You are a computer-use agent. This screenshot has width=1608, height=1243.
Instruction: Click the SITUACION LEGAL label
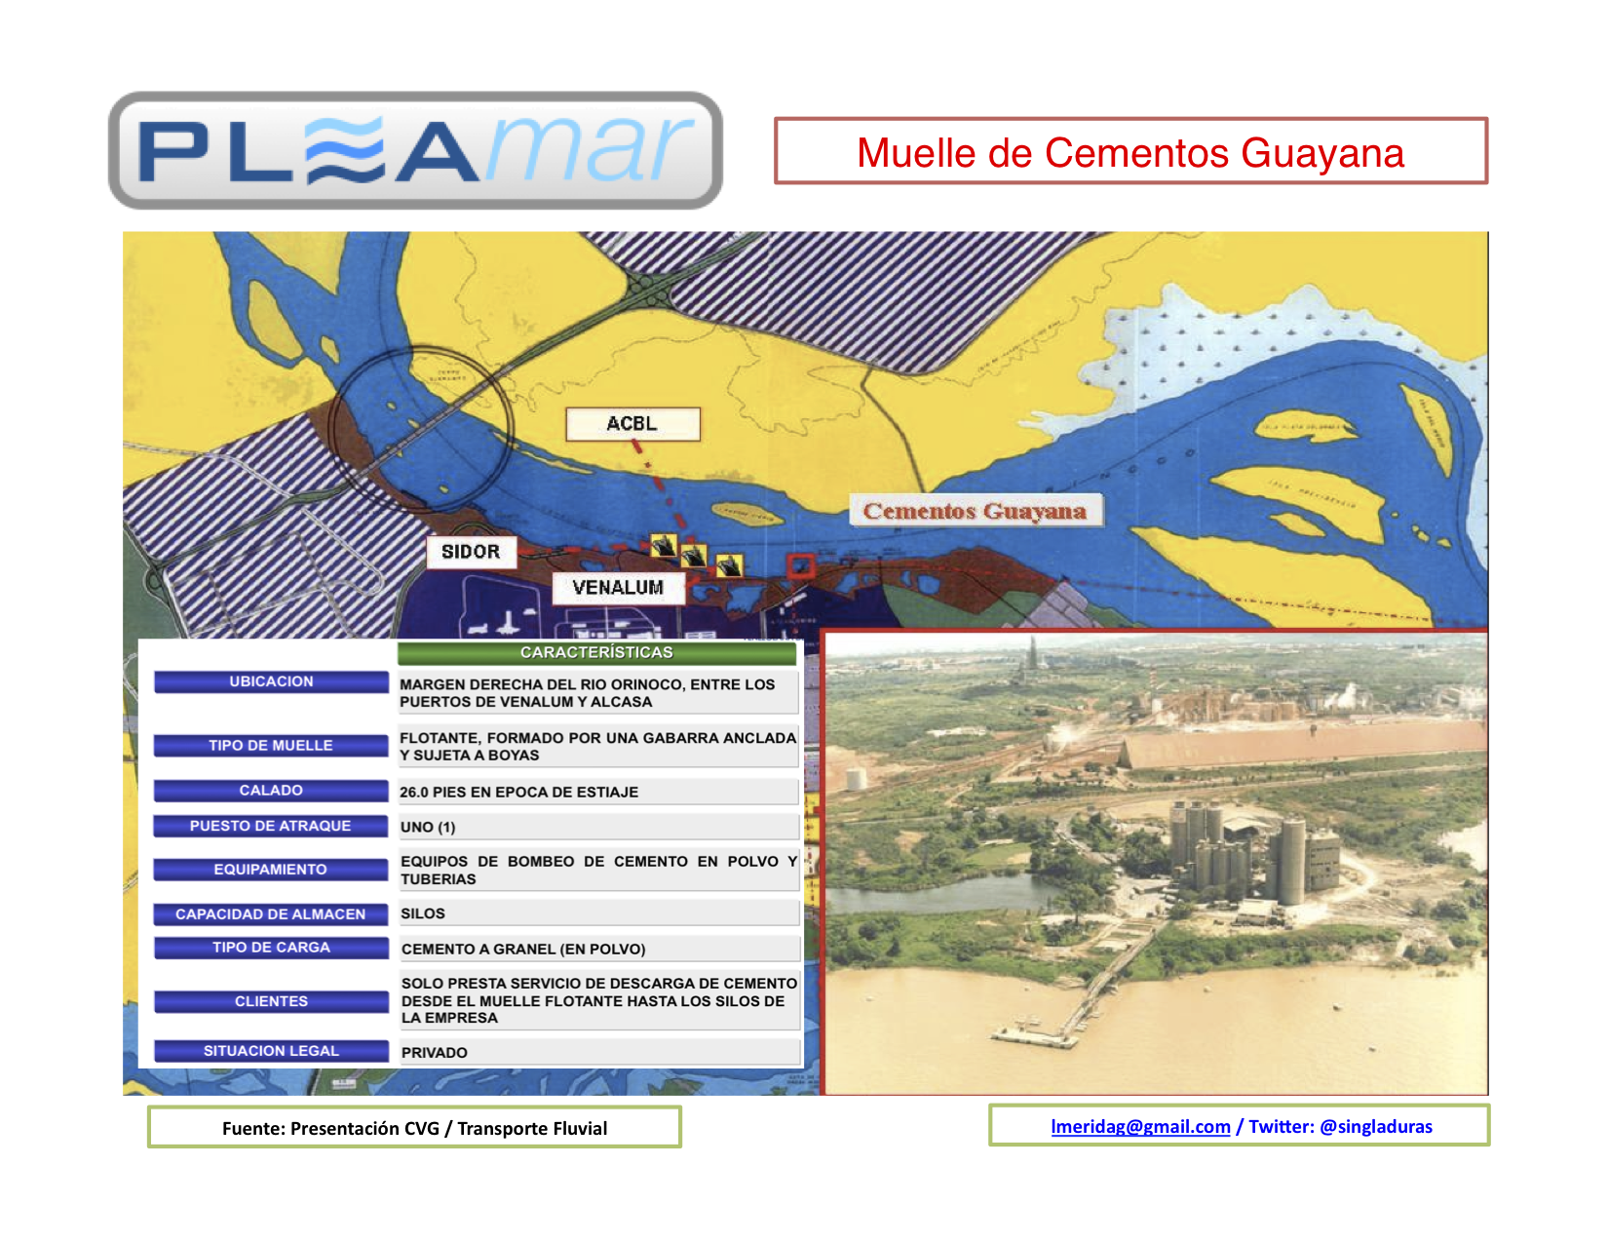(271, 1050)
